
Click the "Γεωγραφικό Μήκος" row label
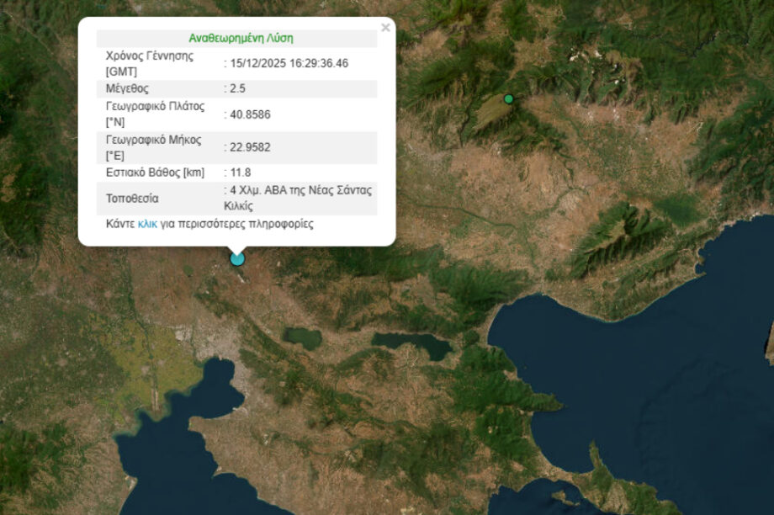[153, 140]
